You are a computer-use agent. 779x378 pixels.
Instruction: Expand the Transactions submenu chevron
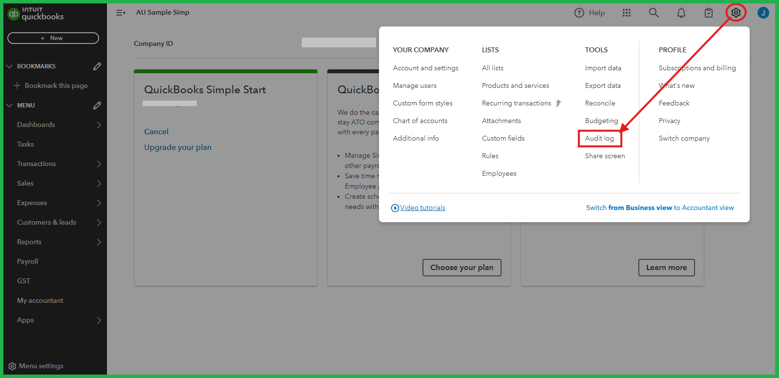tap(99, 164)
